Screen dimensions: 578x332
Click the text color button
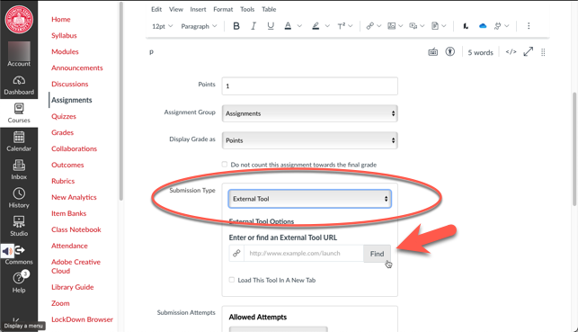[x=288, y=26]
